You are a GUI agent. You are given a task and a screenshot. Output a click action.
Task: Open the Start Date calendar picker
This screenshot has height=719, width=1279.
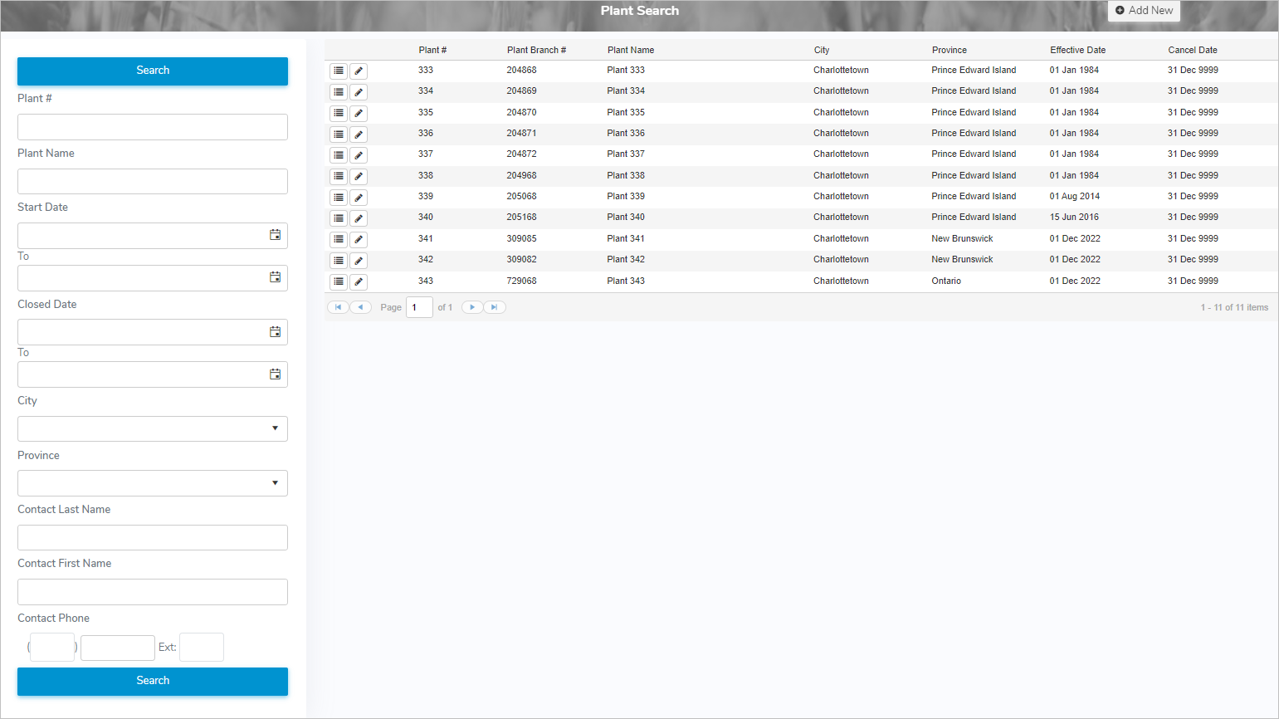(275, 235)
